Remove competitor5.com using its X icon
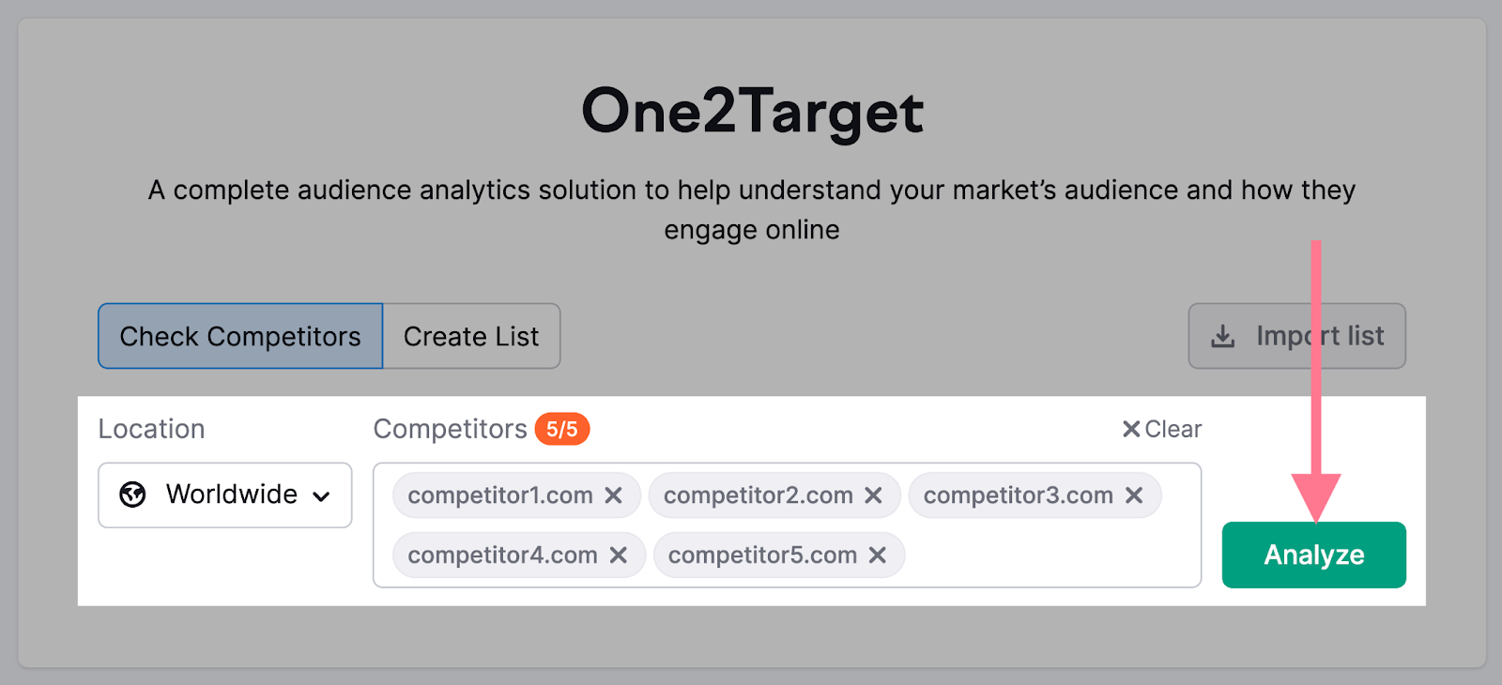1502x685 pixels. click(879, 555)
